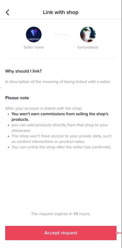The image size is (122, 248).
Task: Tap the Link with shop title
Action: pos(61,12)
